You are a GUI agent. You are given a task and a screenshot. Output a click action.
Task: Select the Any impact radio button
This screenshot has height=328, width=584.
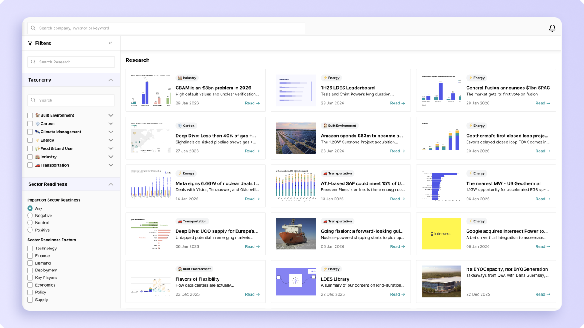click(x=30, y=208)
